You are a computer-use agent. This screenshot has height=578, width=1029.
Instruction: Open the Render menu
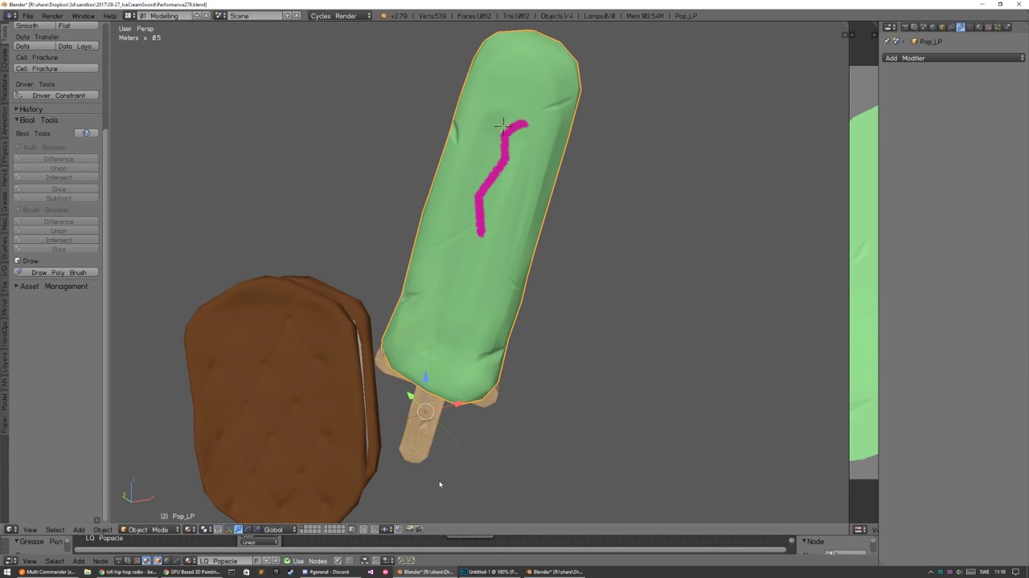(x=52, y=16)
